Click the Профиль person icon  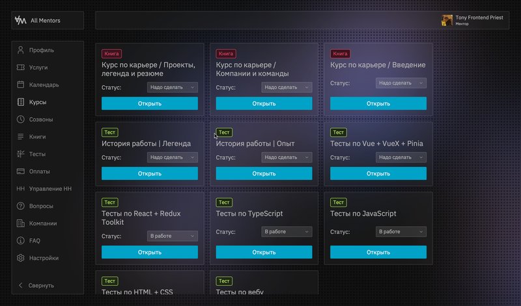(21, 50)
